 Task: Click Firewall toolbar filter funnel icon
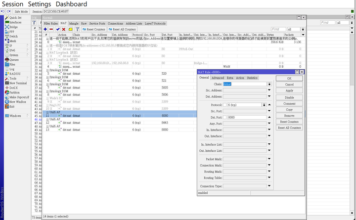[78, 29]
